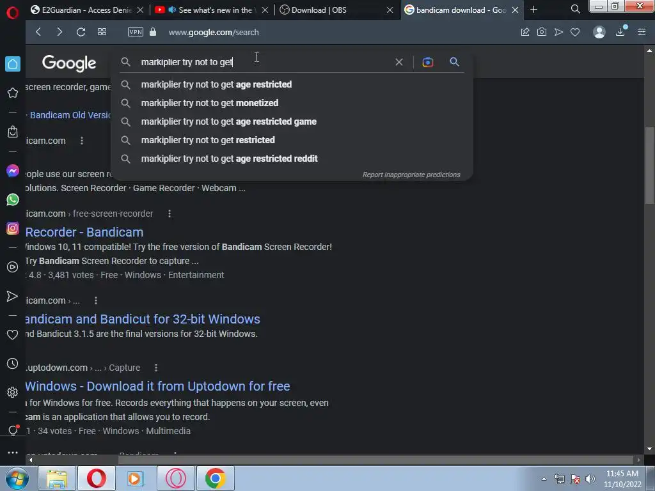
Task: Close the YouTube See what's new tab
Action: click(265, 10)
